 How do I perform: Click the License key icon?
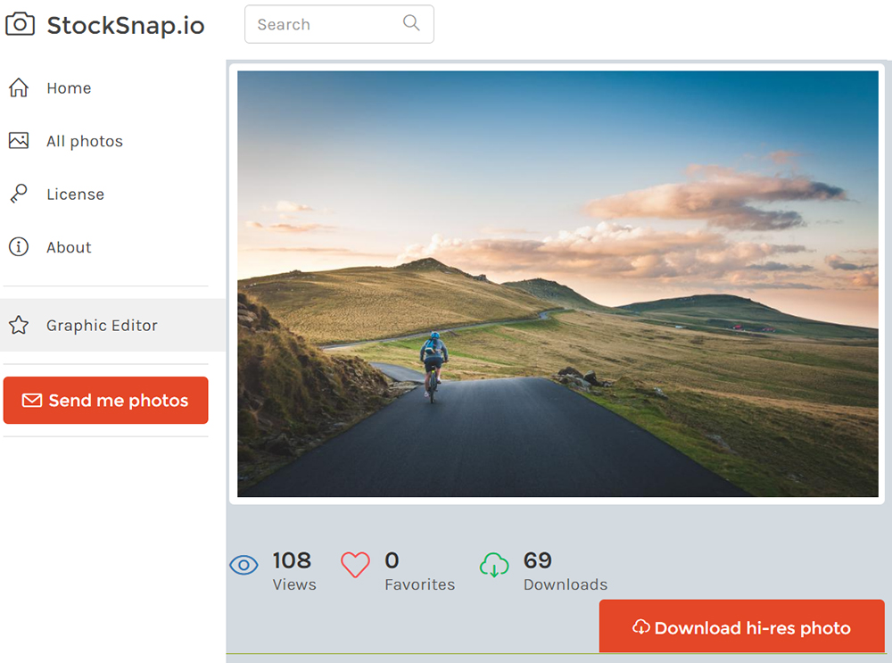[x=19, y=194]
